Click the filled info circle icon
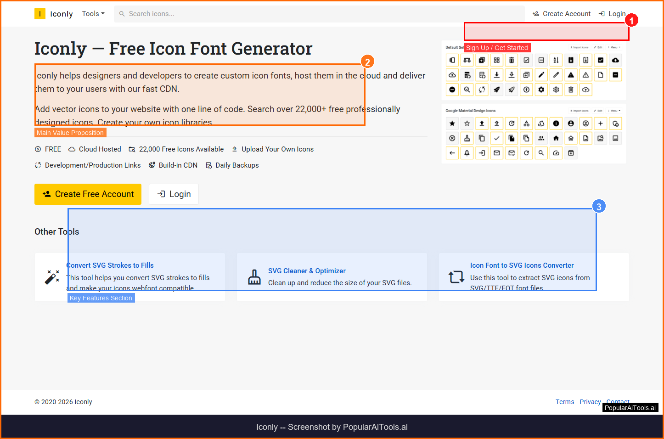The width and height of the screenshot is (664, 439). coord(556,124)
